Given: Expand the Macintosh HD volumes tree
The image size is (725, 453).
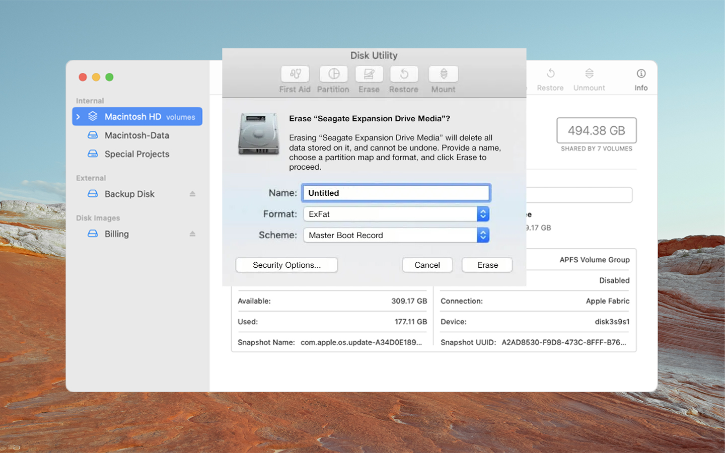Looking at the screenshot, I should [79, 117].
